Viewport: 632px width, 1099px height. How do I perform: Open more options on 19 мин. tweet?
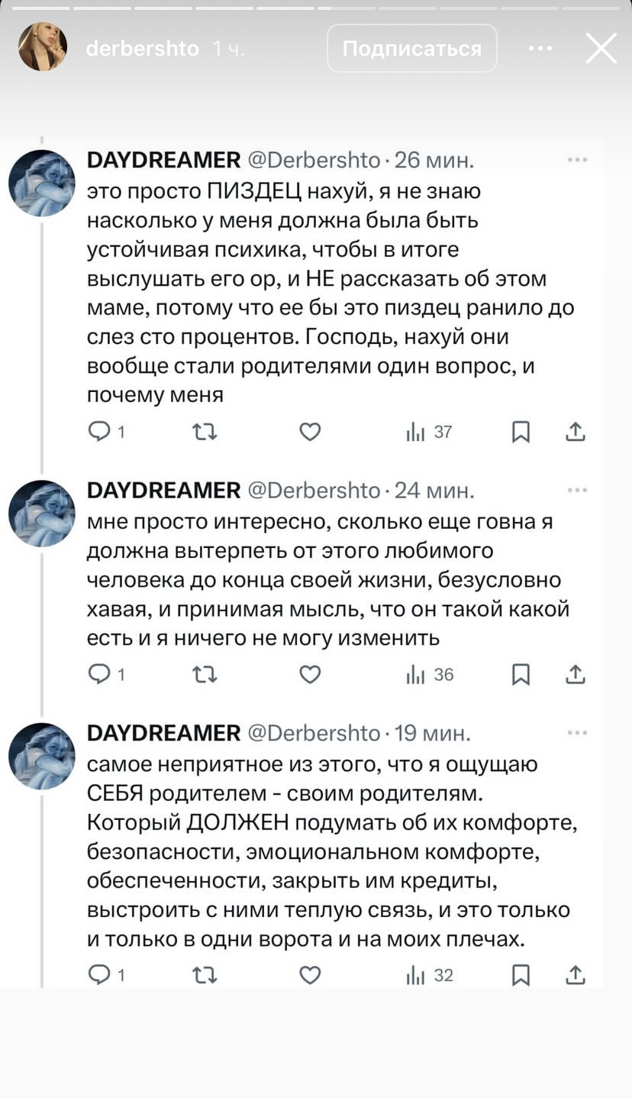click(x=577, y=734)
